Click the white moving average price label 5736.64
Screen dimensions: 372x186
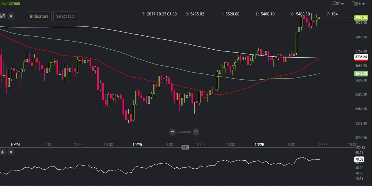[361, 57]
